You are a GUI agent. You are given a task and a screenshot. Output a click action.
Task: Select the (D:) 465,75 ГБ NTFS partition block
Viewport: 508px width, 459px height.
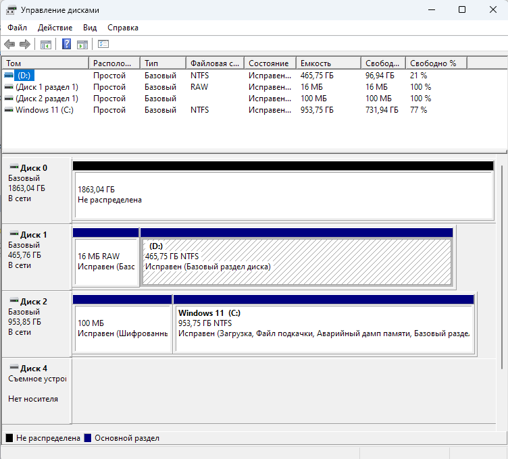(297, 262)
